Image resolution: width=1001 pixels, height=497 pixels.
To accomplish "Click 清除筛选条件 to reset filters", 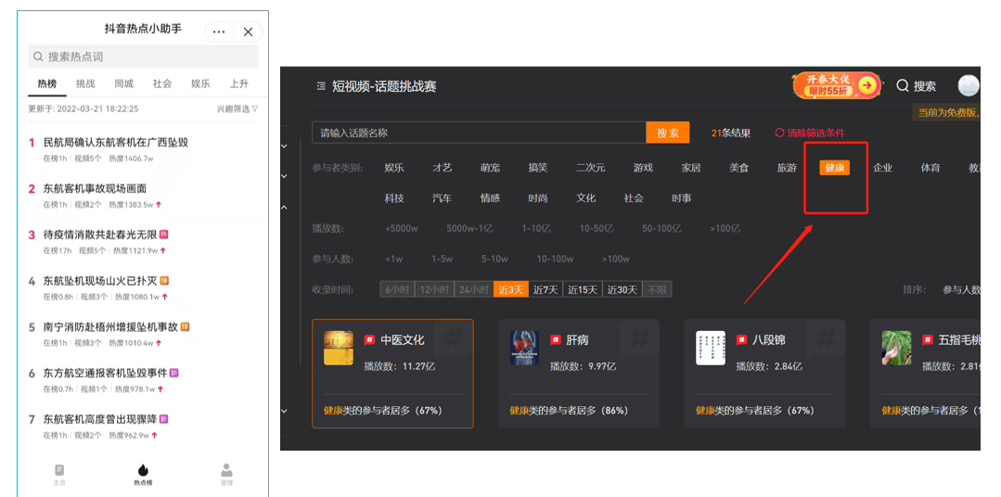I will (809, 133).
